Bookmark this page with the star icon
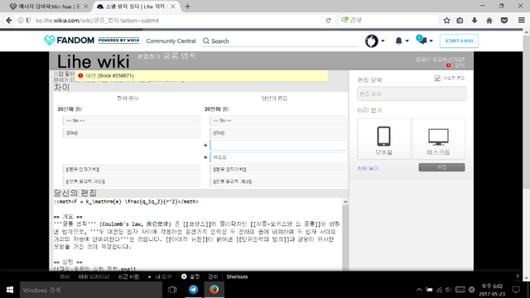 446,21
